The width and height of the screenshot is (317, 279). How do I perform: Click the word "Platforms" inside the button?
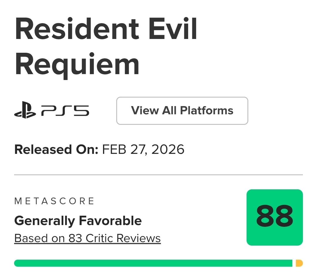click(207, 111)
